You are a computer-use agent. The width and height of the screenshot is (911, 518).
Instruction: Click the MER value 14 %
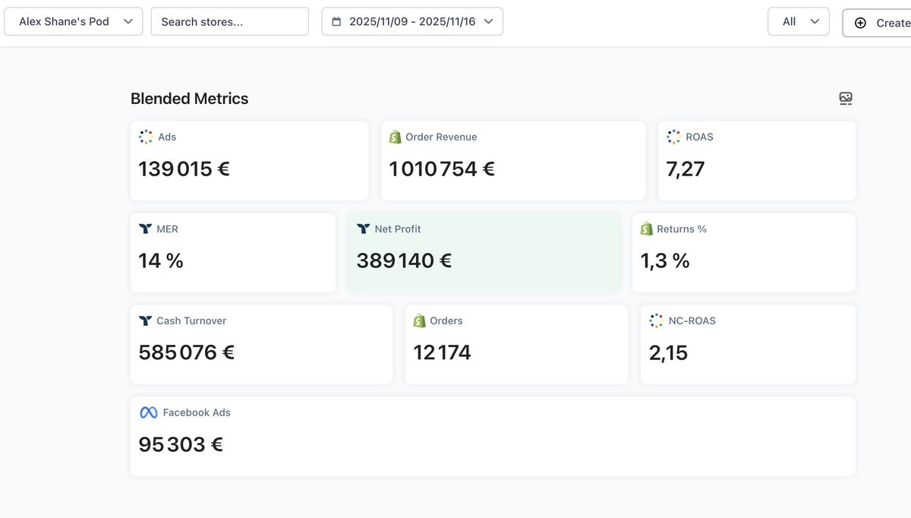click(161, 261)
